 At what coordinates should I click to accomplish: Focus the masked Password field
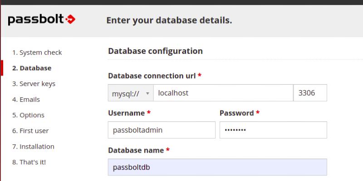[x=273, y=130]
